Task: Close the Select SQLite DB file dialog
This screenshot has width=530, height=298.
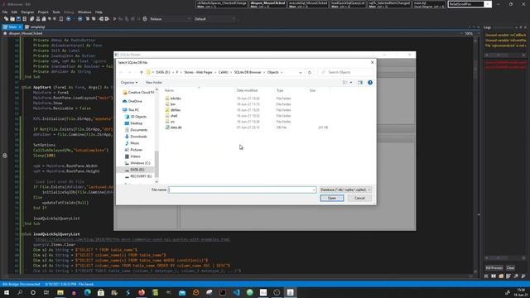Action: point(372,63)
